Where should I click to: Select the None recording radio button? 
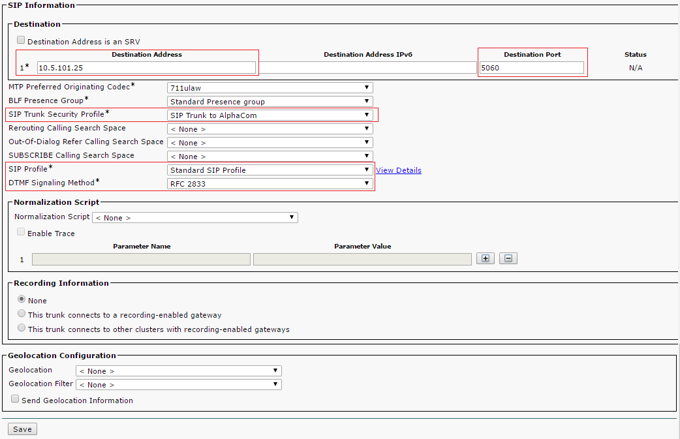pyautogui.click(x=22, y=299)
